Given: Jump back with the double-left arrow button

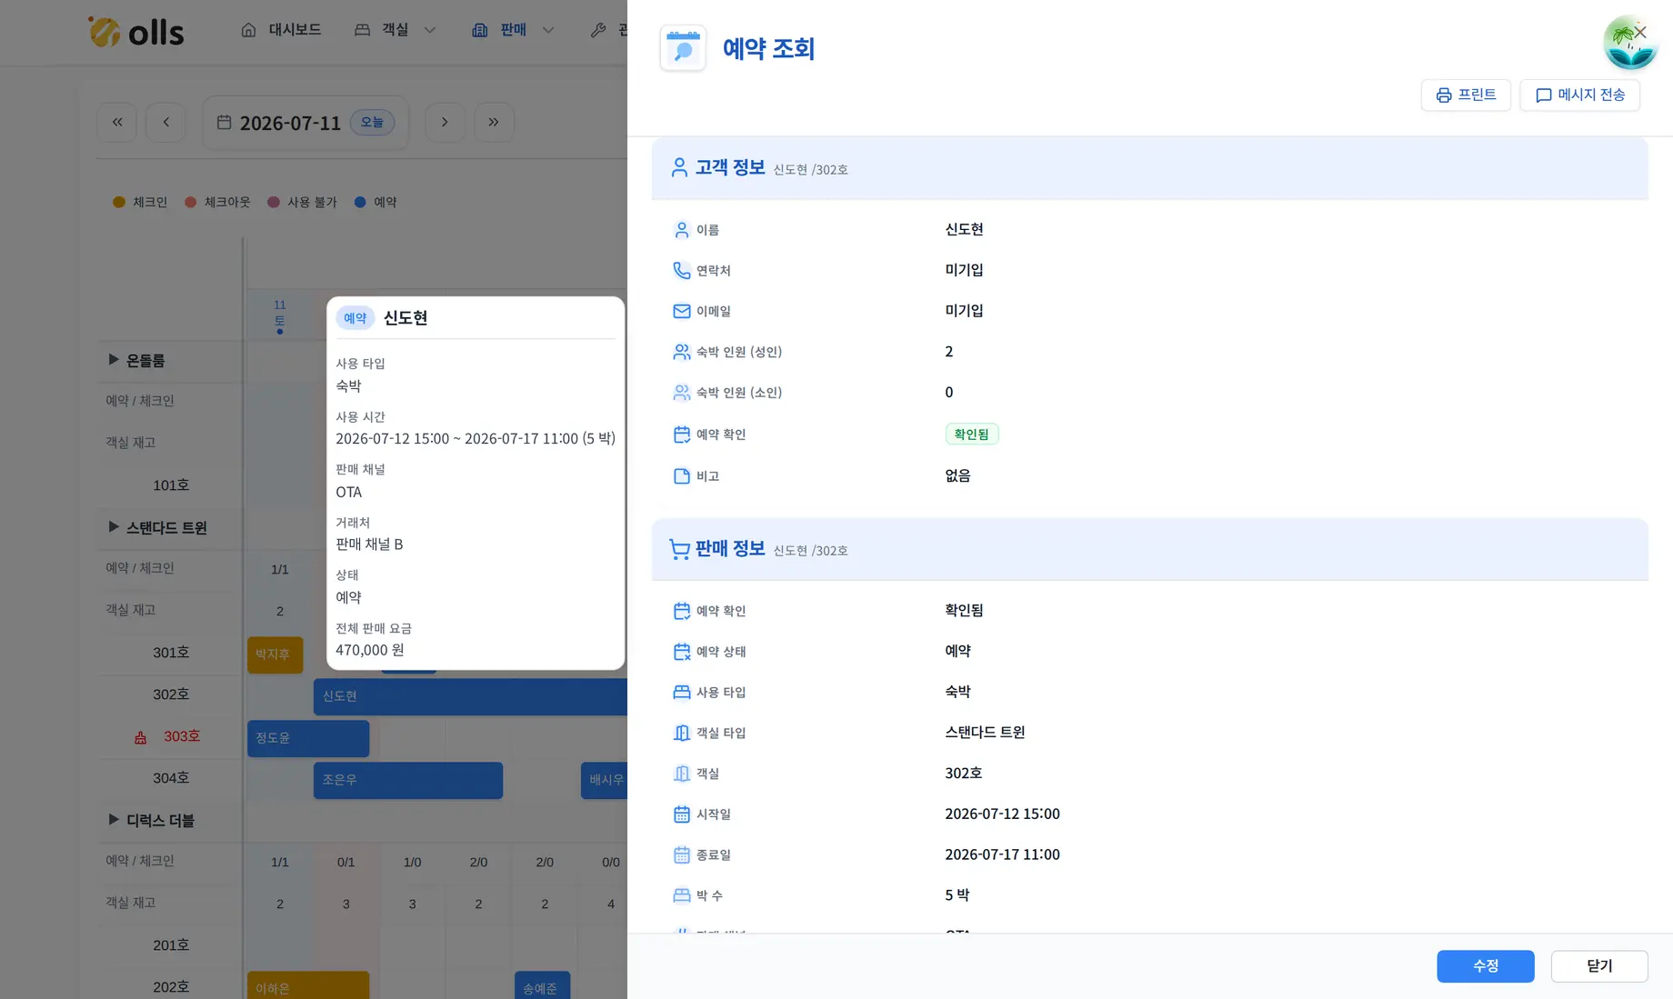Looking at the screenshot, I should [117, 122].
